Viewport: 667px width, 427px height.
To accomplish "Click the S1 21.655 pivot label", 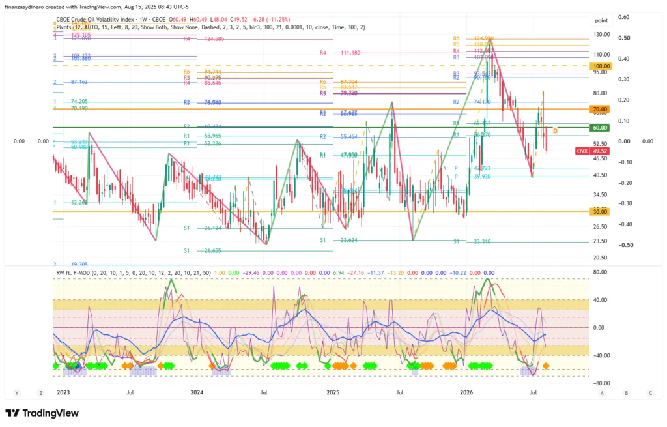I will (203, 251).
